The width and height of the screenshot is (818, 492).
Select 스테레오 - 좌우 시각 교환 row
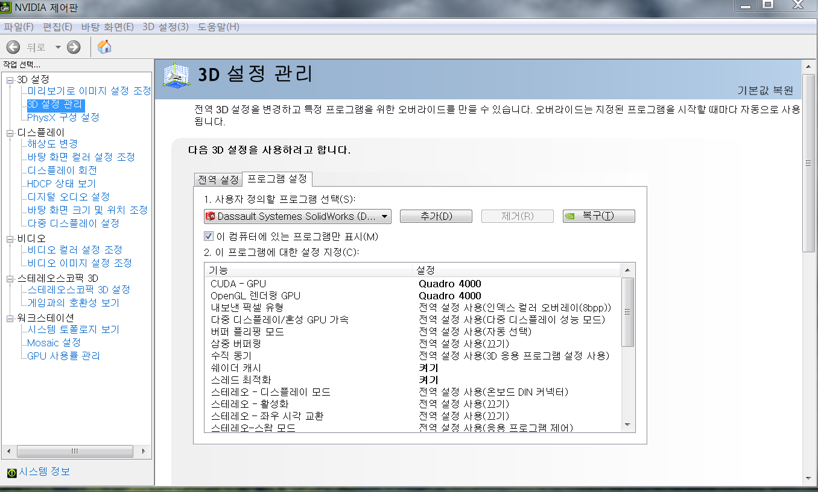pyautogui.click(x=413, y=416)
